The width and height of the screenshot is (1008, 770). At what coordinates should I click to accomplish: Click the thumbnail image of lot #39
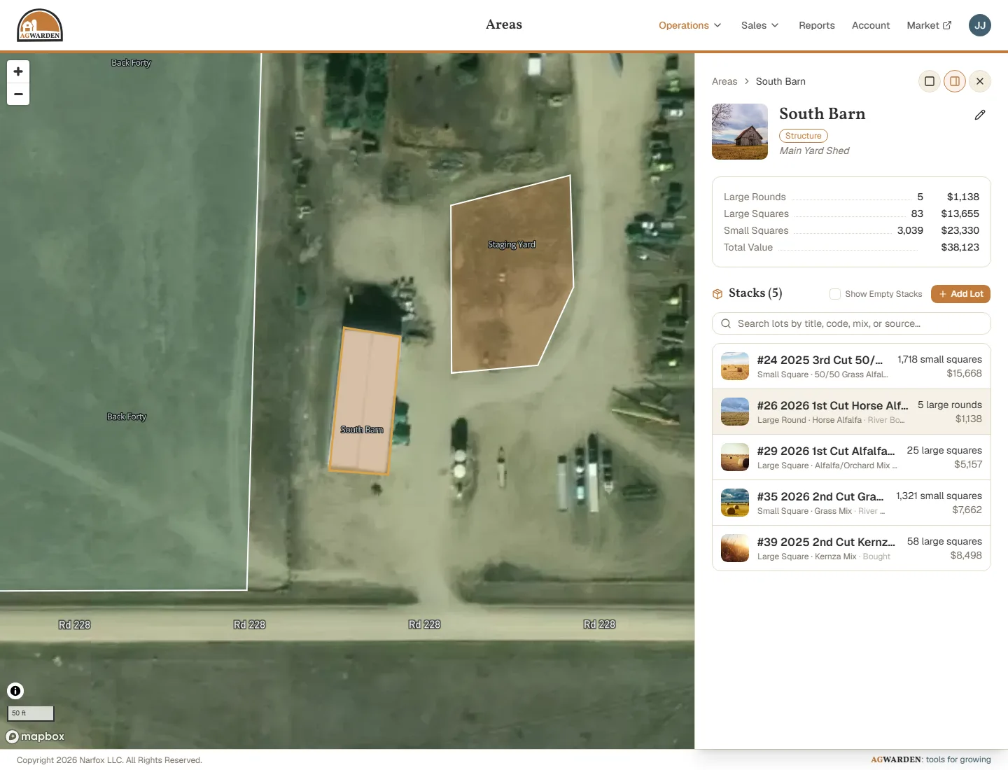pos(735,548)
